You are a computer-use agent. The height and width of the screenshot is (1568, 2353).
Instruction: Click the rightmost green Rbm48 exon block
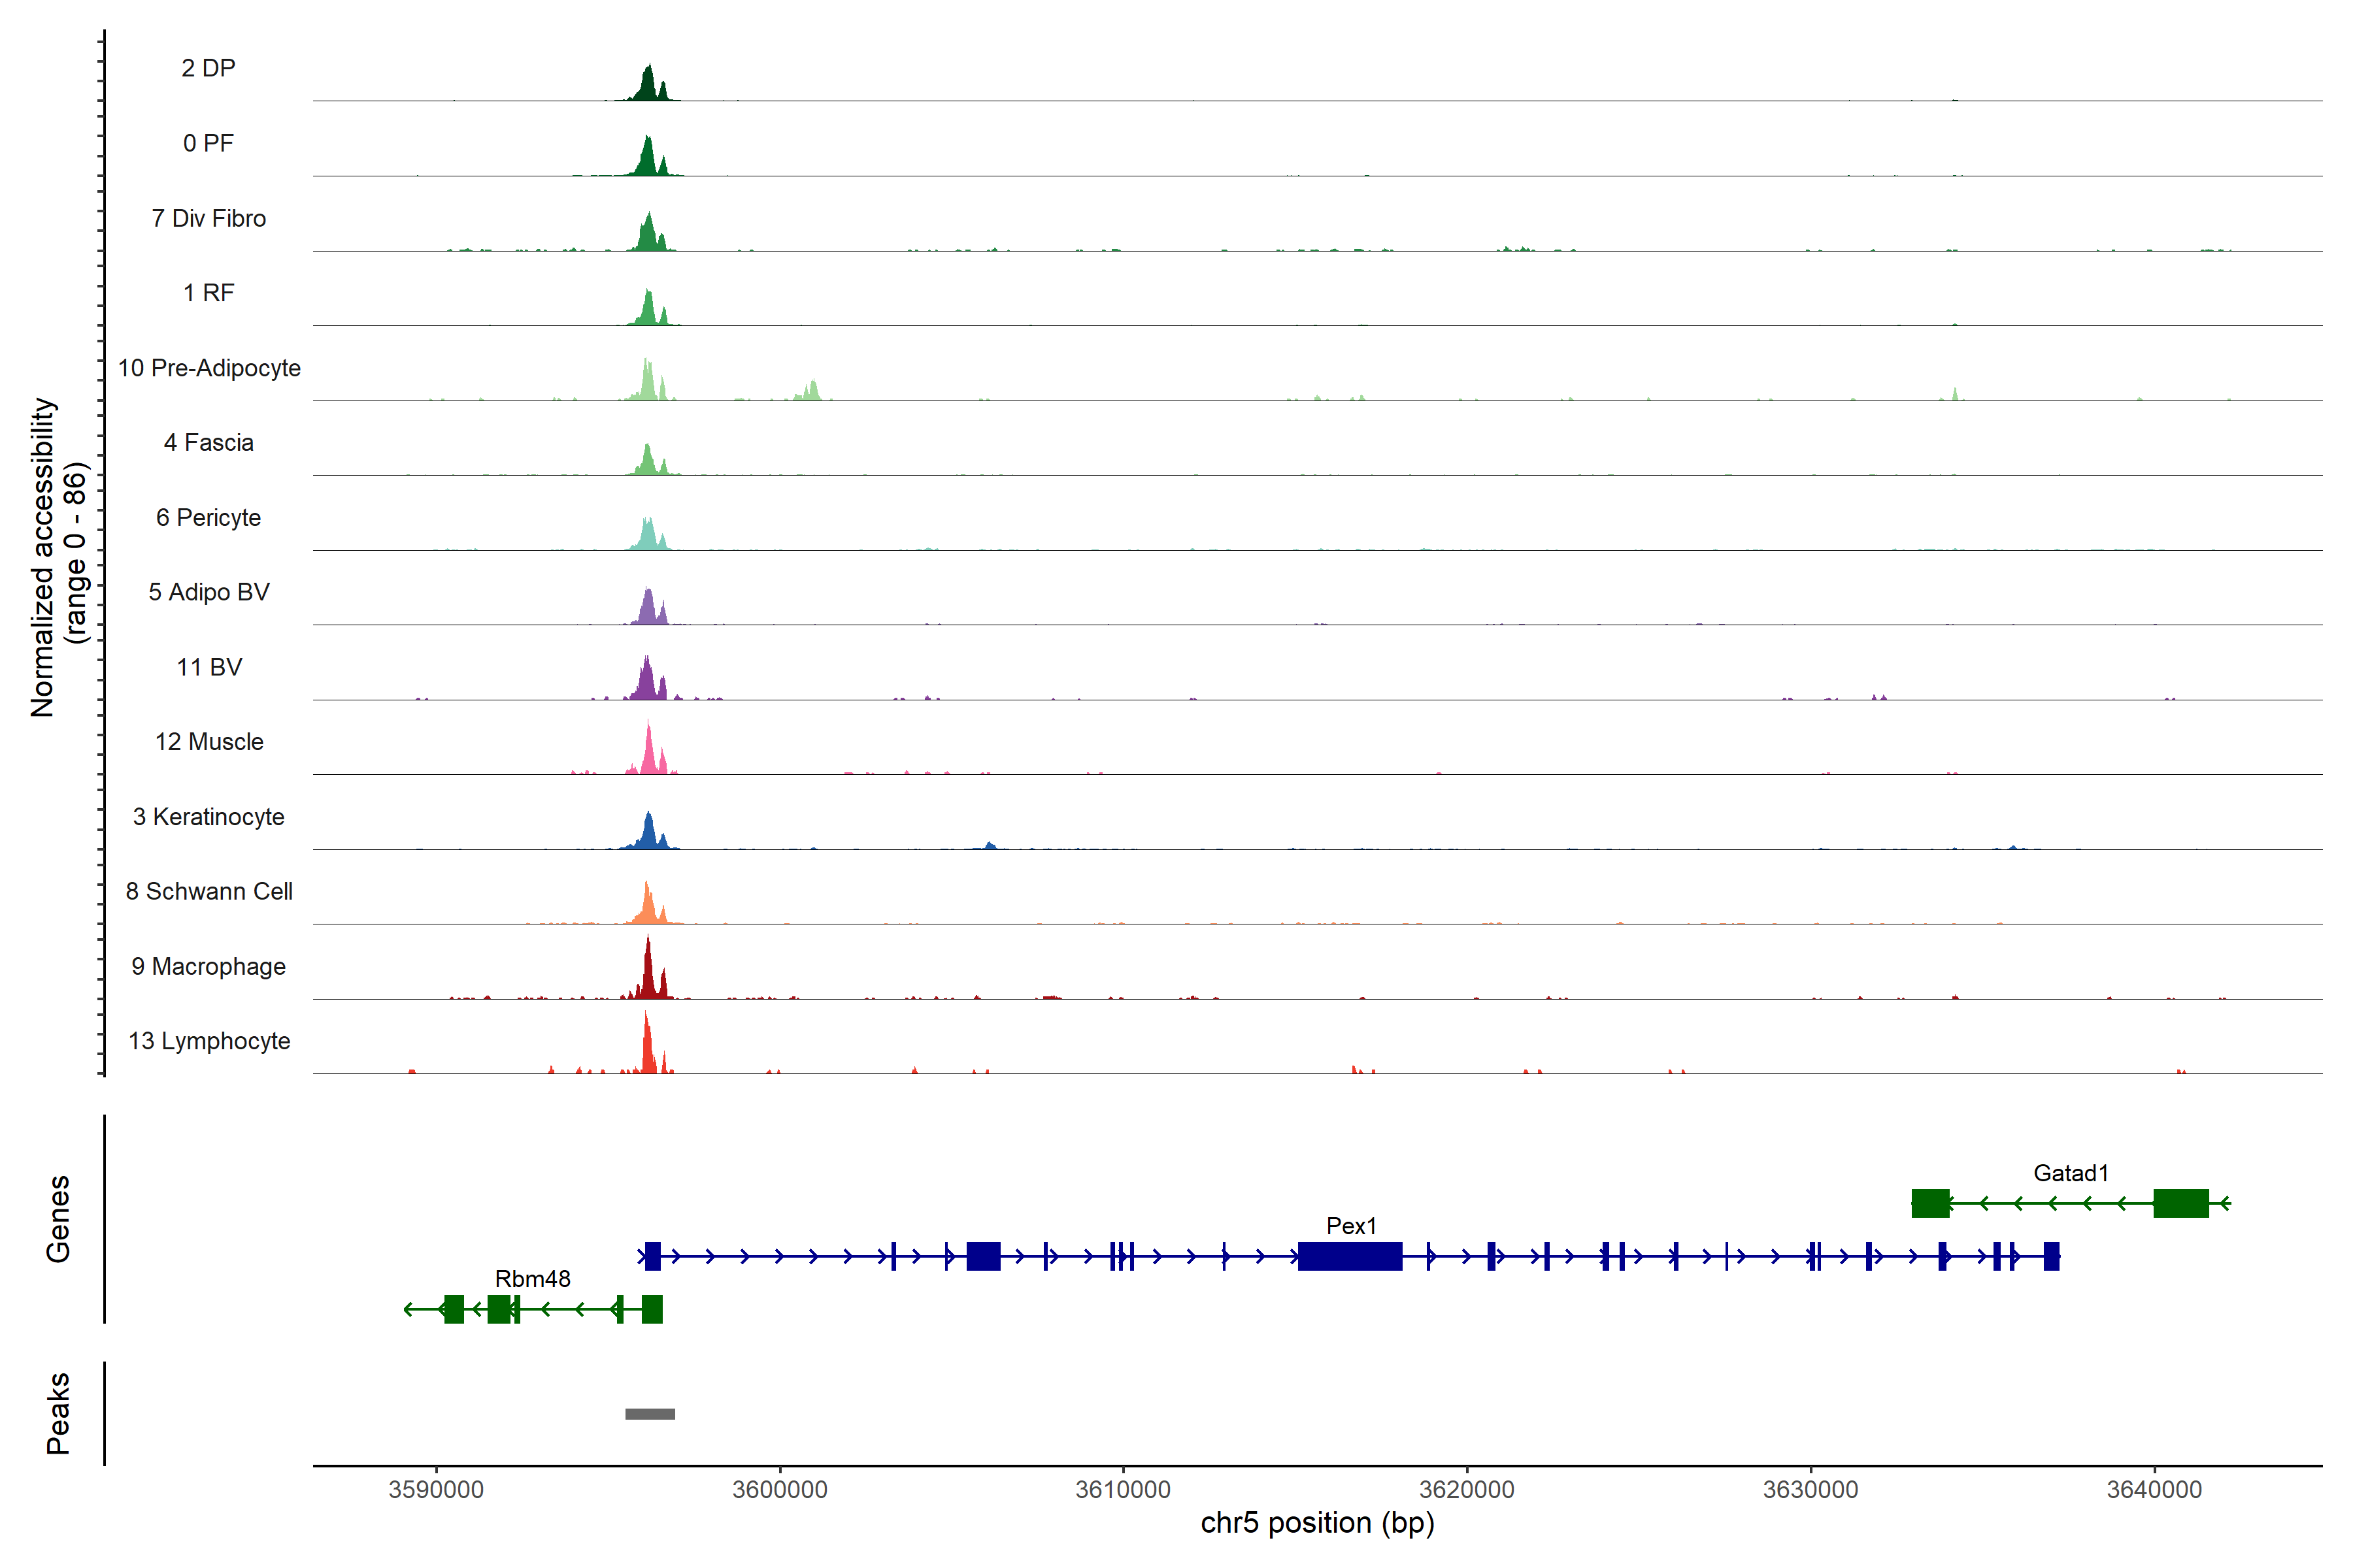click(651, 1309)
